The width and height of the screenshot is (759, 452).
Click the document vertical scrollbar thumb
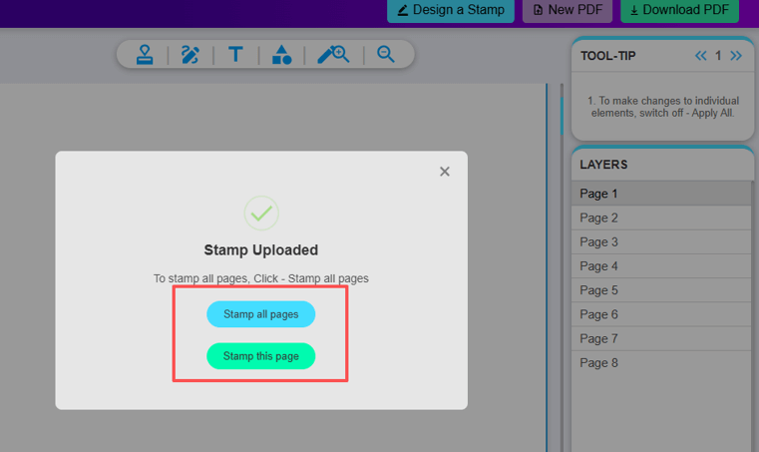pos(562,116)
